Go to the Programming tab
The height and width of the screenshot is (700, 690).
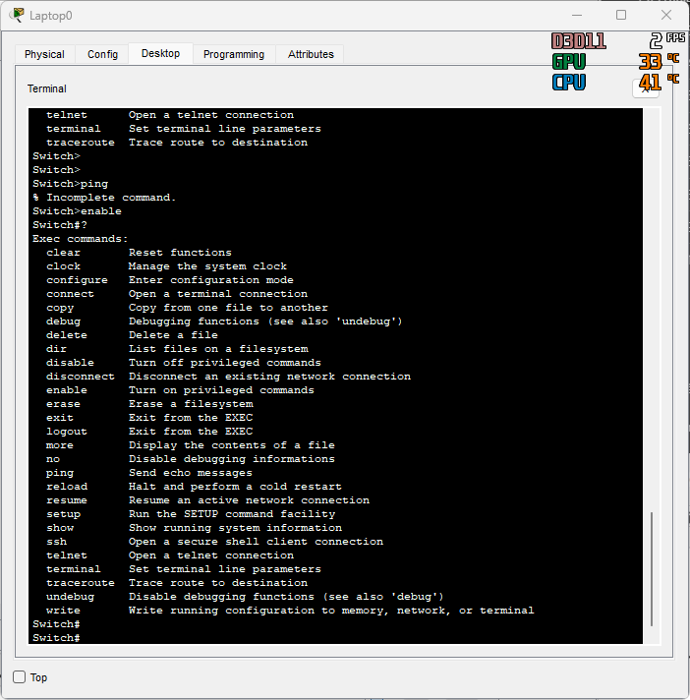click(233, 54)
